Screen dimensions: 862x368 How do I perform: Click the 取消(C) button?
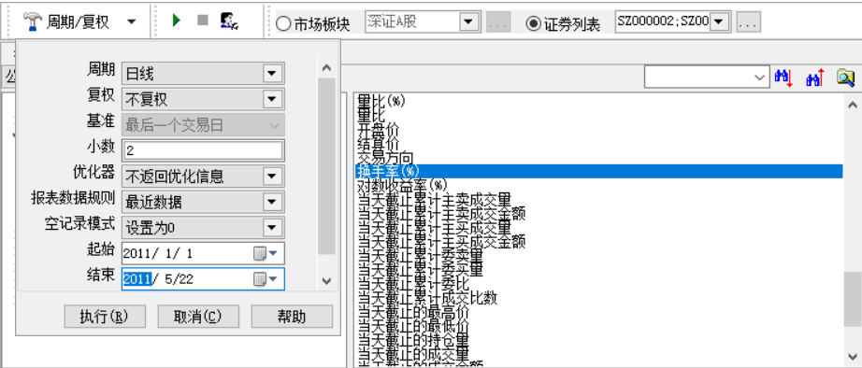click(x=198, y=317)
